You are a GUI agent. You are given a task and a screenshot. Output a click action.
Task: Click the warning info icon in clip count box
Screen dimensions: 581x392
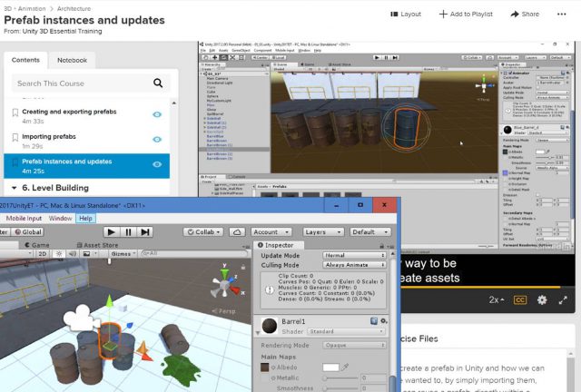[270, 289]
